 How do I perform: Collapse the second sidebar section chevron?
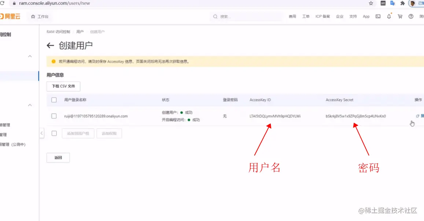tap(30, 105)
